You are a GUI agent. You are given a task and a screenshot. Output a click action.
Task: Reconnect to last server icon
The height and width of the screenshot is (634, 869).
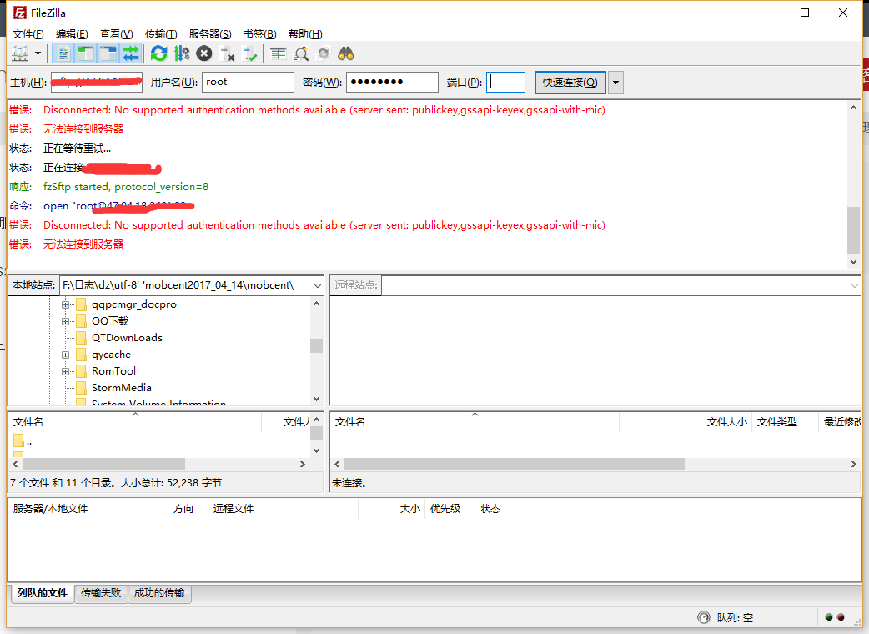coord(250,53)
